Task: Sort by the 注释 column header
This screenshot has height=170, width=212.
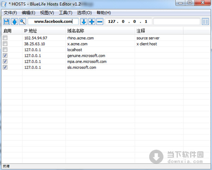Action: coord(159,31)
